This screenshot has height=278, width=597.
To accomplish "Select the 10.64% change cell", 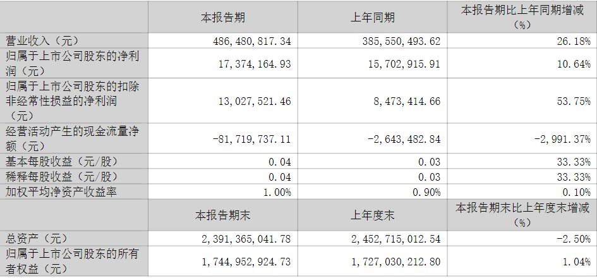I will (575, 64).
